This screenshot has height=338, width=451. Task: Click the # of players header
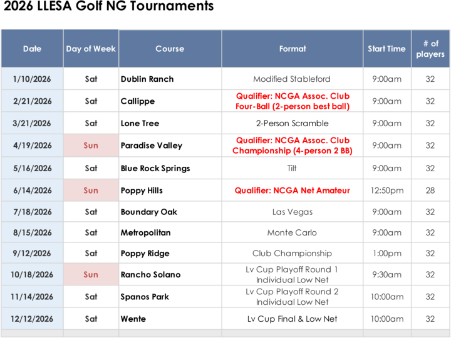[x=430, y=49]
